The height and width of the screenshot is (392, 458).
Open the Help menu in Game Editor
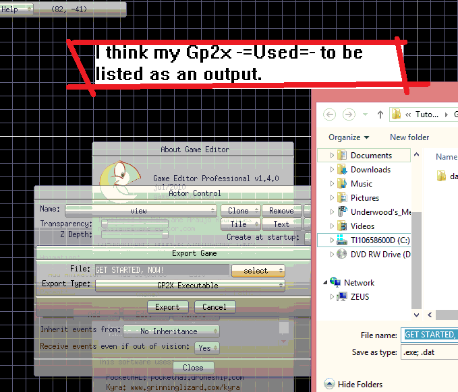tap(16, 9)
